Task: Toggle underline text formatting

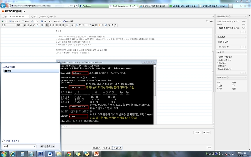Action: coord(28,25)
